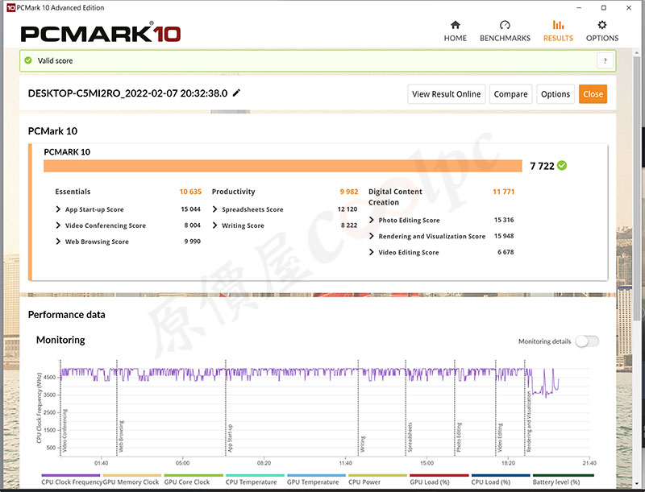The height and width of the screenshot is (492, 645).
Task: Go to the HOME tab label
Action: [x=455, y=38]
